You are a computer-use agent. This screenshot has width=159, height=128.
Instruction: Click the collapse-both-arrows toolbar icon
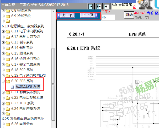click(x=99, y=7)
